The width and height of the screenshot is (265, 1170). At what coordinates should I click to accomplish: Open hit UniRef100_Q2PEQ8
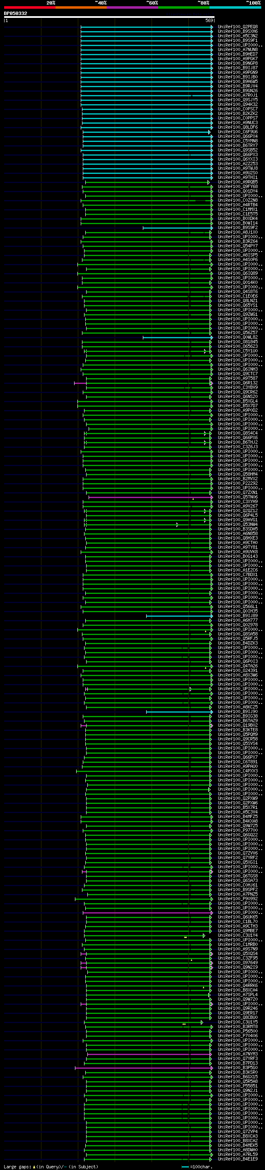(x=237, y=27)
